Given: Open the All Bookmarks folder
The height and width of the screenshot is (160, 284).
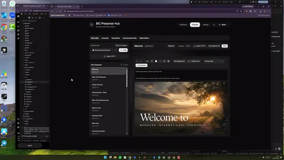Looking at the screenshot, I should (x=264, y=16).
